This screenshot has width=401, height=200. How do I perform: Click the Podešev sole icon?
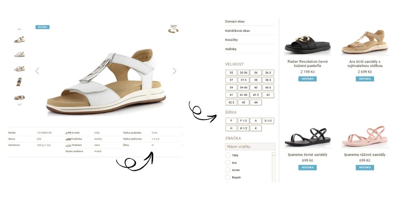click(x=68, y=145)
